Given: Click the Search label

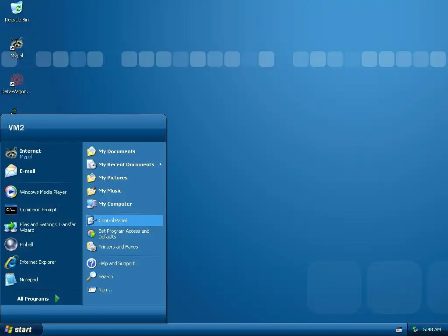Looking at the screenshot, I should pyautogui.click(x=106, y=276).
